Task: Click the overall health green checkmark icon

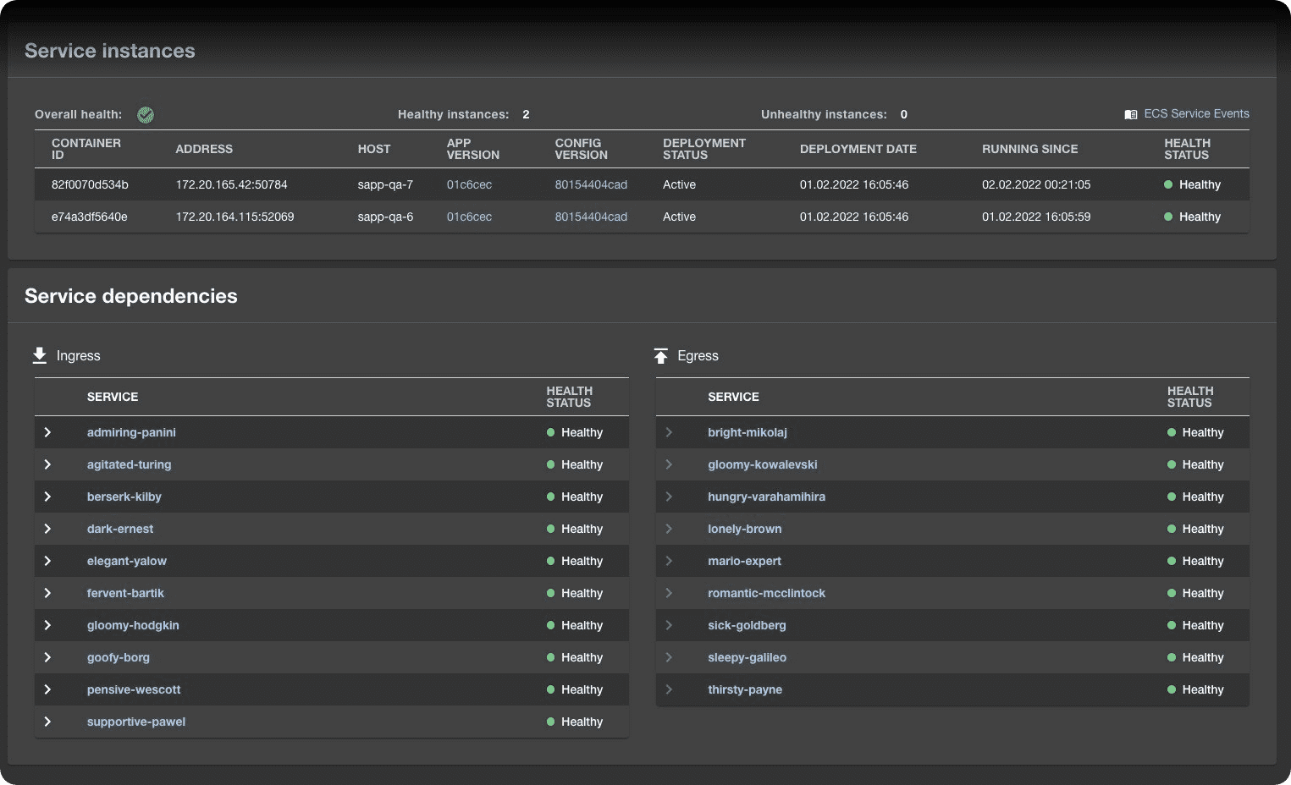Action: tap(146, 115)
